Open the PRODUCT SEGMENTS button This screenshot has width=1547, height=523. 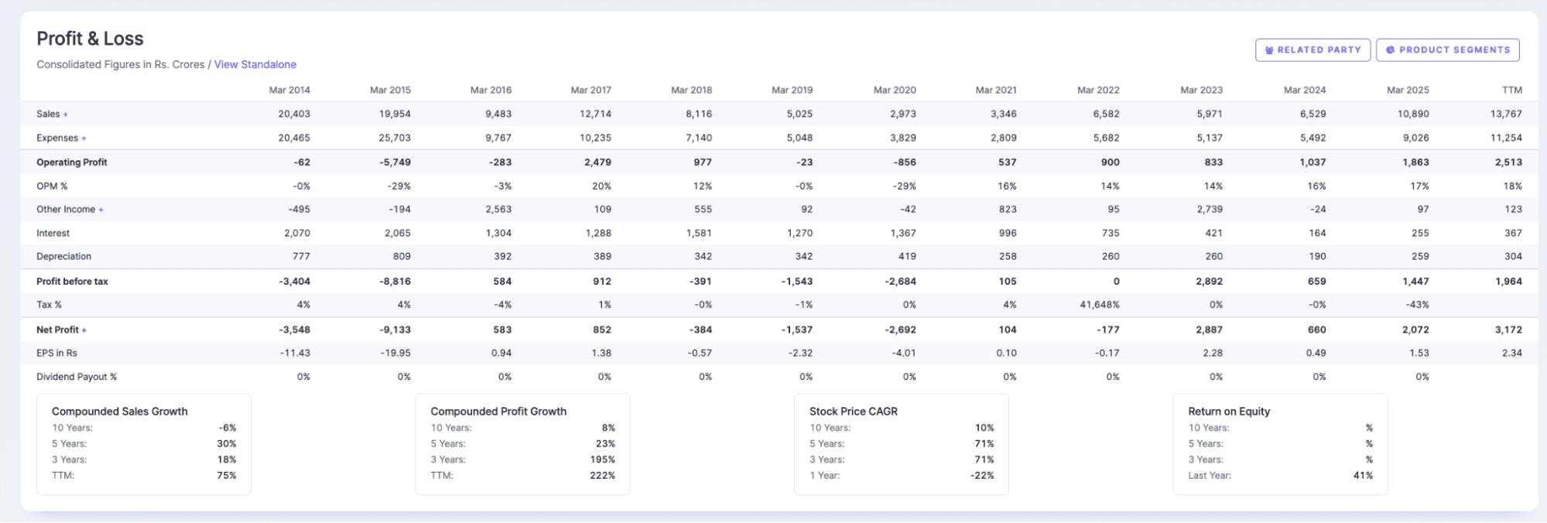pos(1447,50)
